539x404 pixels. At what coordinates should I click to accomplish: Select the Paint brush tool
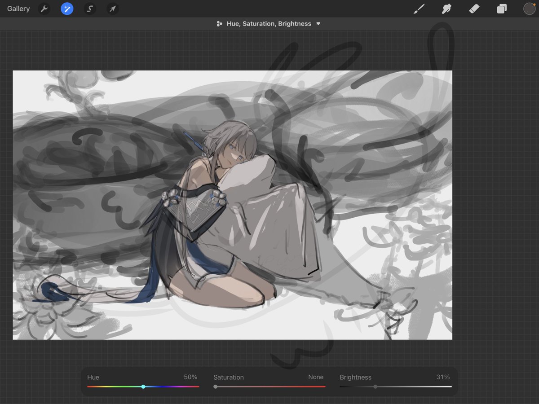pyautogui.click(x=419, y=9)
